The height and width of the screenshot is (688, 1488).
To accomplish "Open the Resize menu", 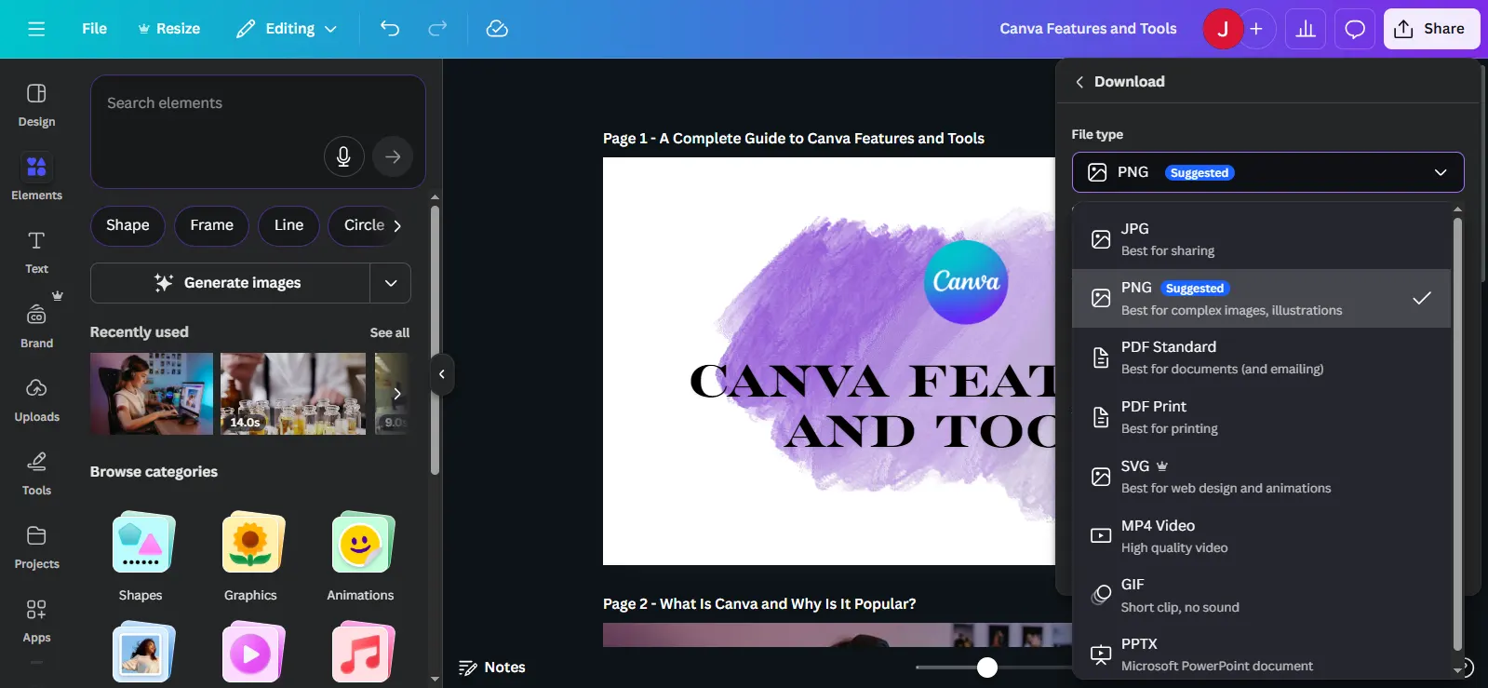I will pyautogui.click(x=168, y=29).
